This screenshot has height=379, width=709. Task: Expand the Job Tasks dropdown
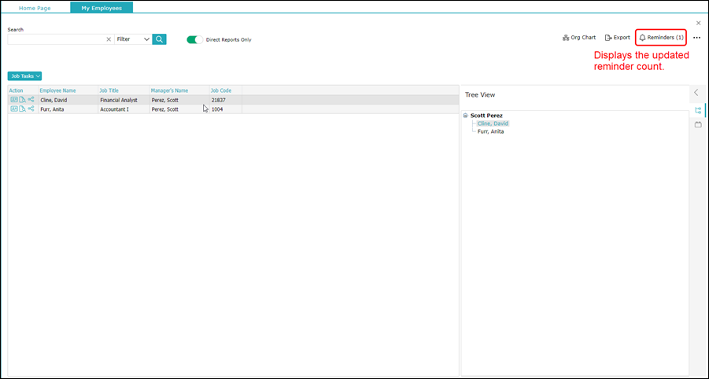24,76
